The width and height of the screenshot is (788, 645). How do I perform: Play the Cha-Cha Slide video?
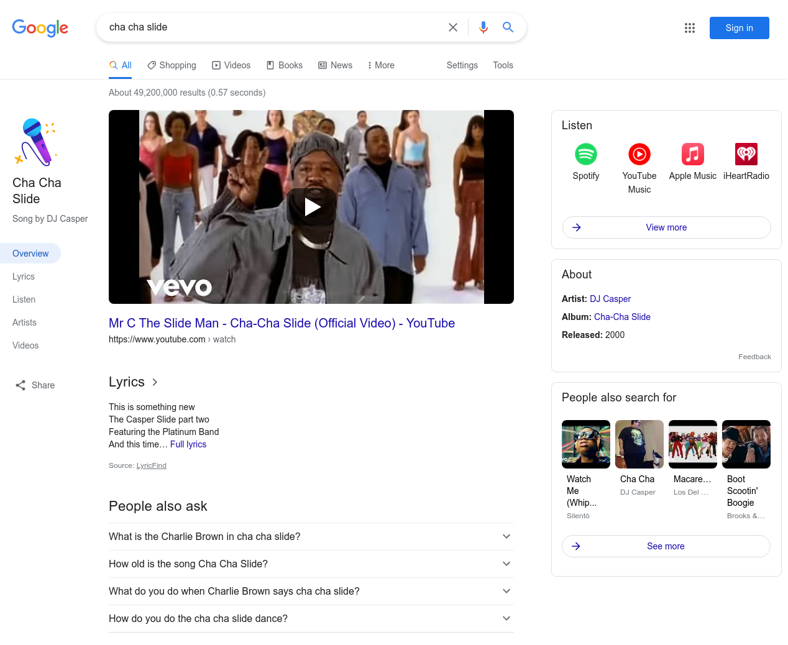pos(311,207)
